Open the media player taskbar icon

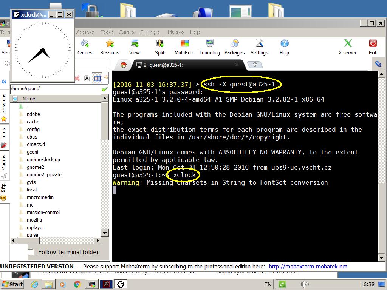tap(63, 284)
